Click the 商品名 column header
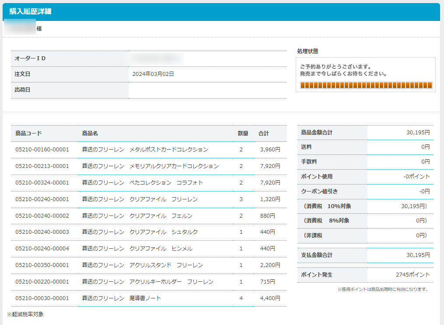444x325 pixels. [90, 133]
